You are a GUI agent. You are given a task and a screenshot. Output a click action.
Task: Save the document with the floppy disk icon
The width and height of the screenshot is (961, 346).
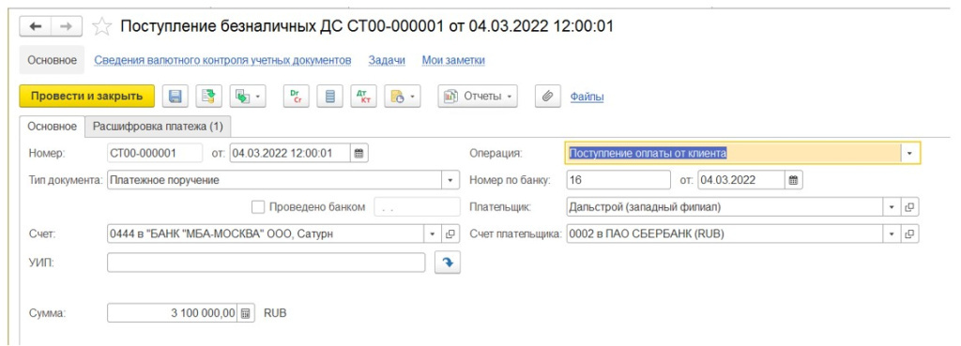[x=175, y=97]
